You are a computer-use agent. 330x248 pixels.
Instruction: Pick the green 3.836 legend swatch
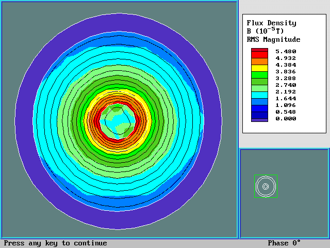coord(259,74)
